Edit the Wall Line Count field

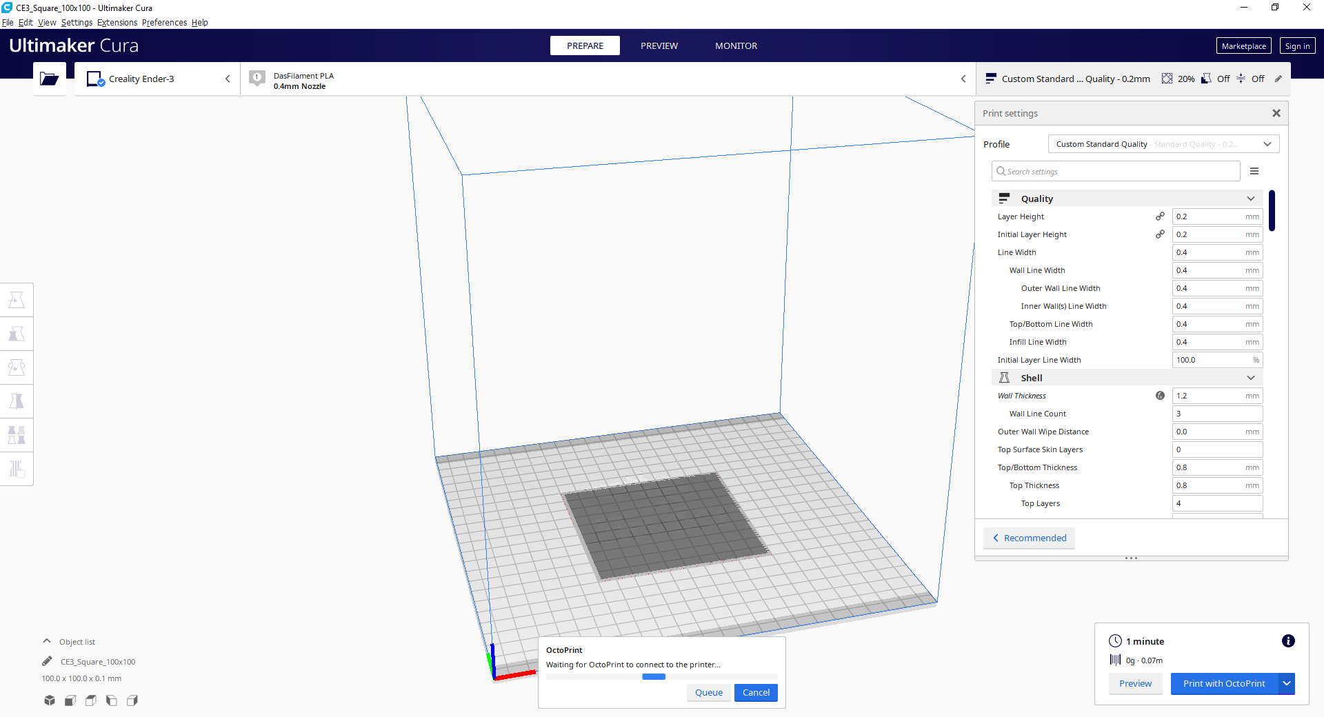[x=1217, y=414]
